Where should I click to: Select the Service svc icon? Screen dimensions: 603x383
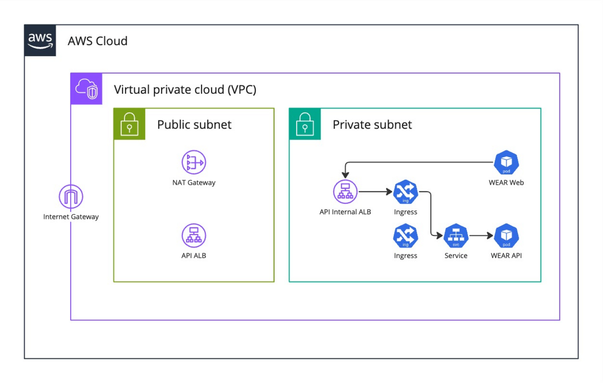tap(456, 236)
